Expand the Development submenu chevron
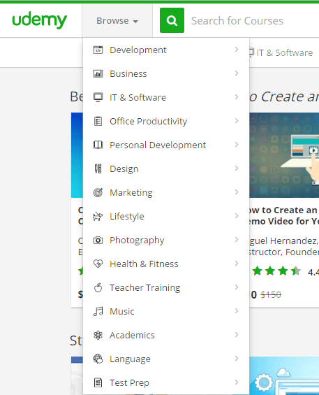Viewport: 319px width, 395px height. pyautogui.click(x=237, y=50)
